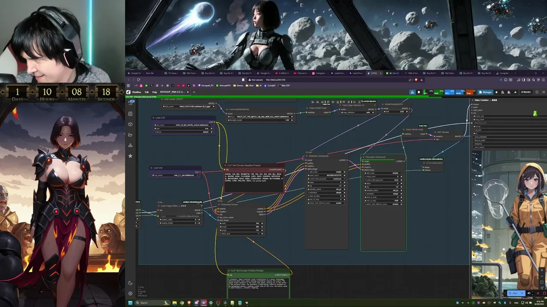This screenshot has width=547, height=307.
Task: Click the star icon in left sidebar
Action: pyautogui.click(x=130, y=156)
